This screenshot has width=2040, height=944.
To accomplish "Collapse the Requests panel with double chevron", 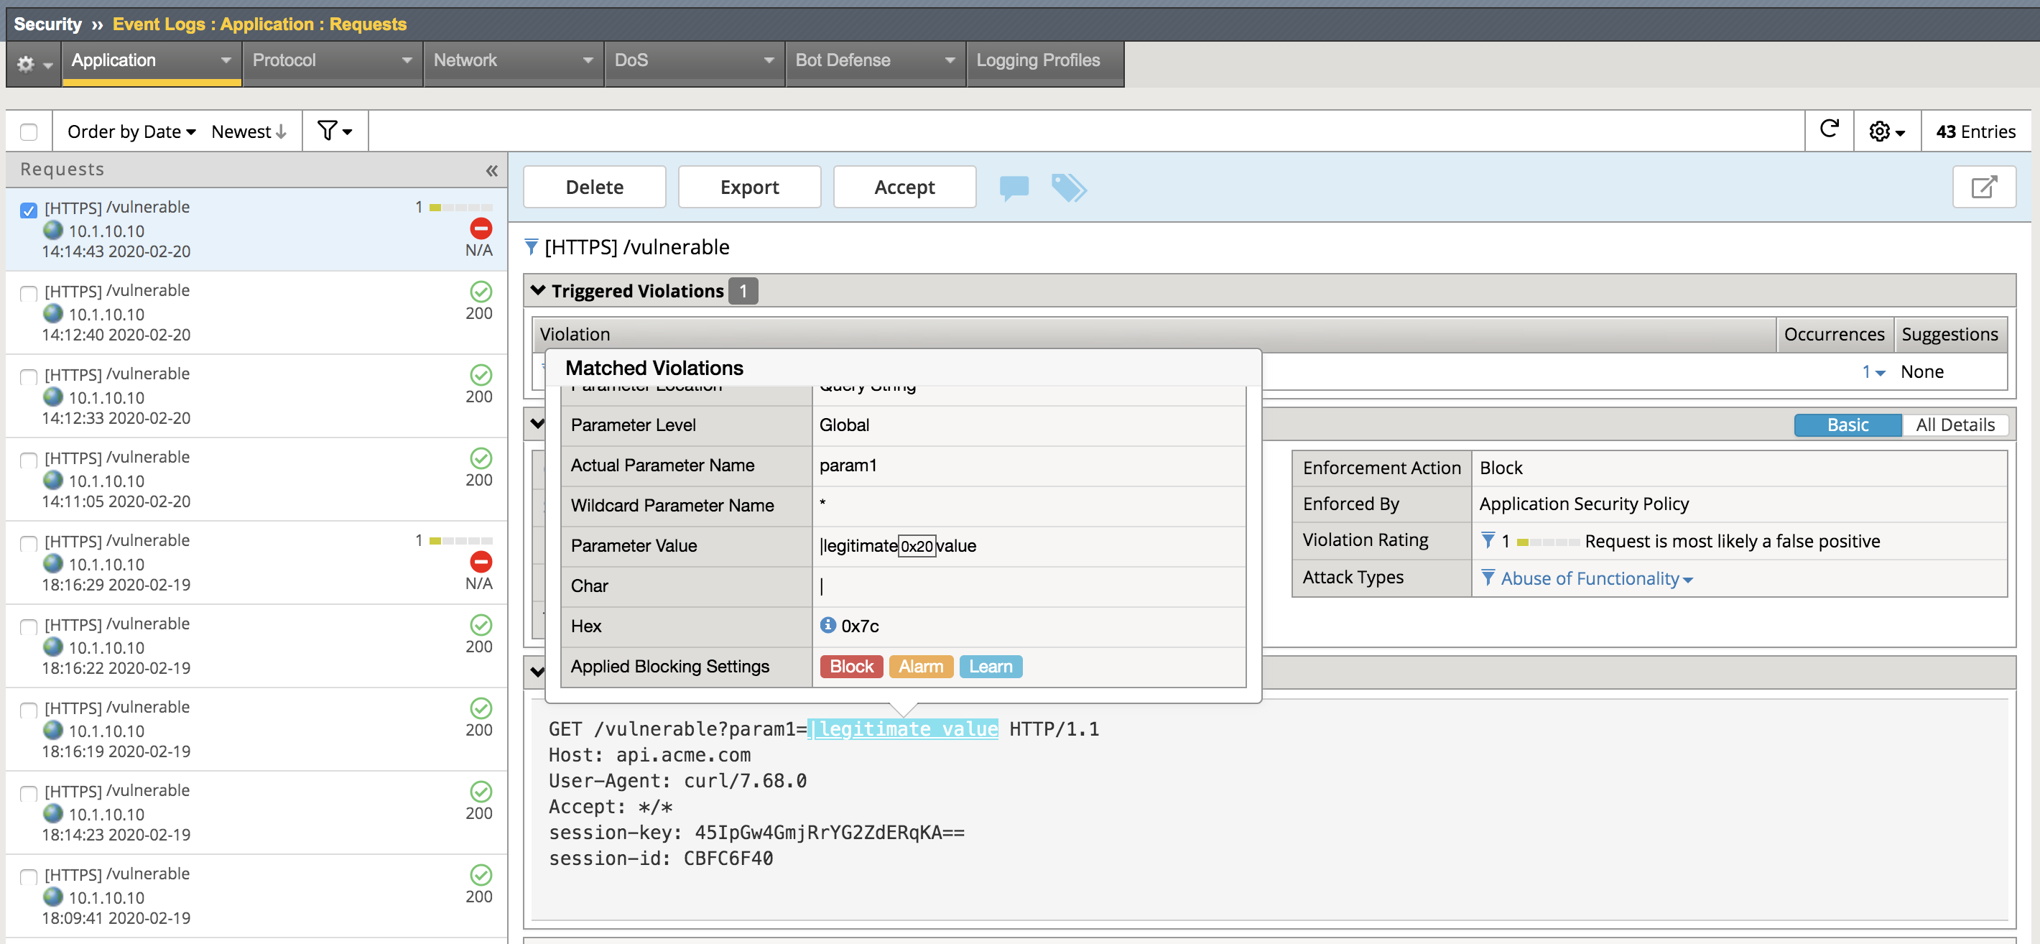I will coord(492,170).
